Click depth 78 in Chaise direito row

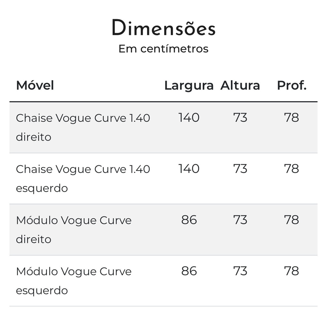(x=292, y=118)
